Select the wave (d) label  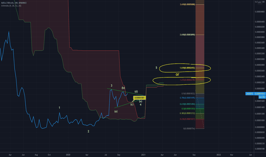136,91
